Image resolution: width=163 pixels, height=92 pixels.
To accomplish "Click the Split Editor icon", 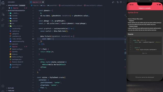I will [121, 2].
